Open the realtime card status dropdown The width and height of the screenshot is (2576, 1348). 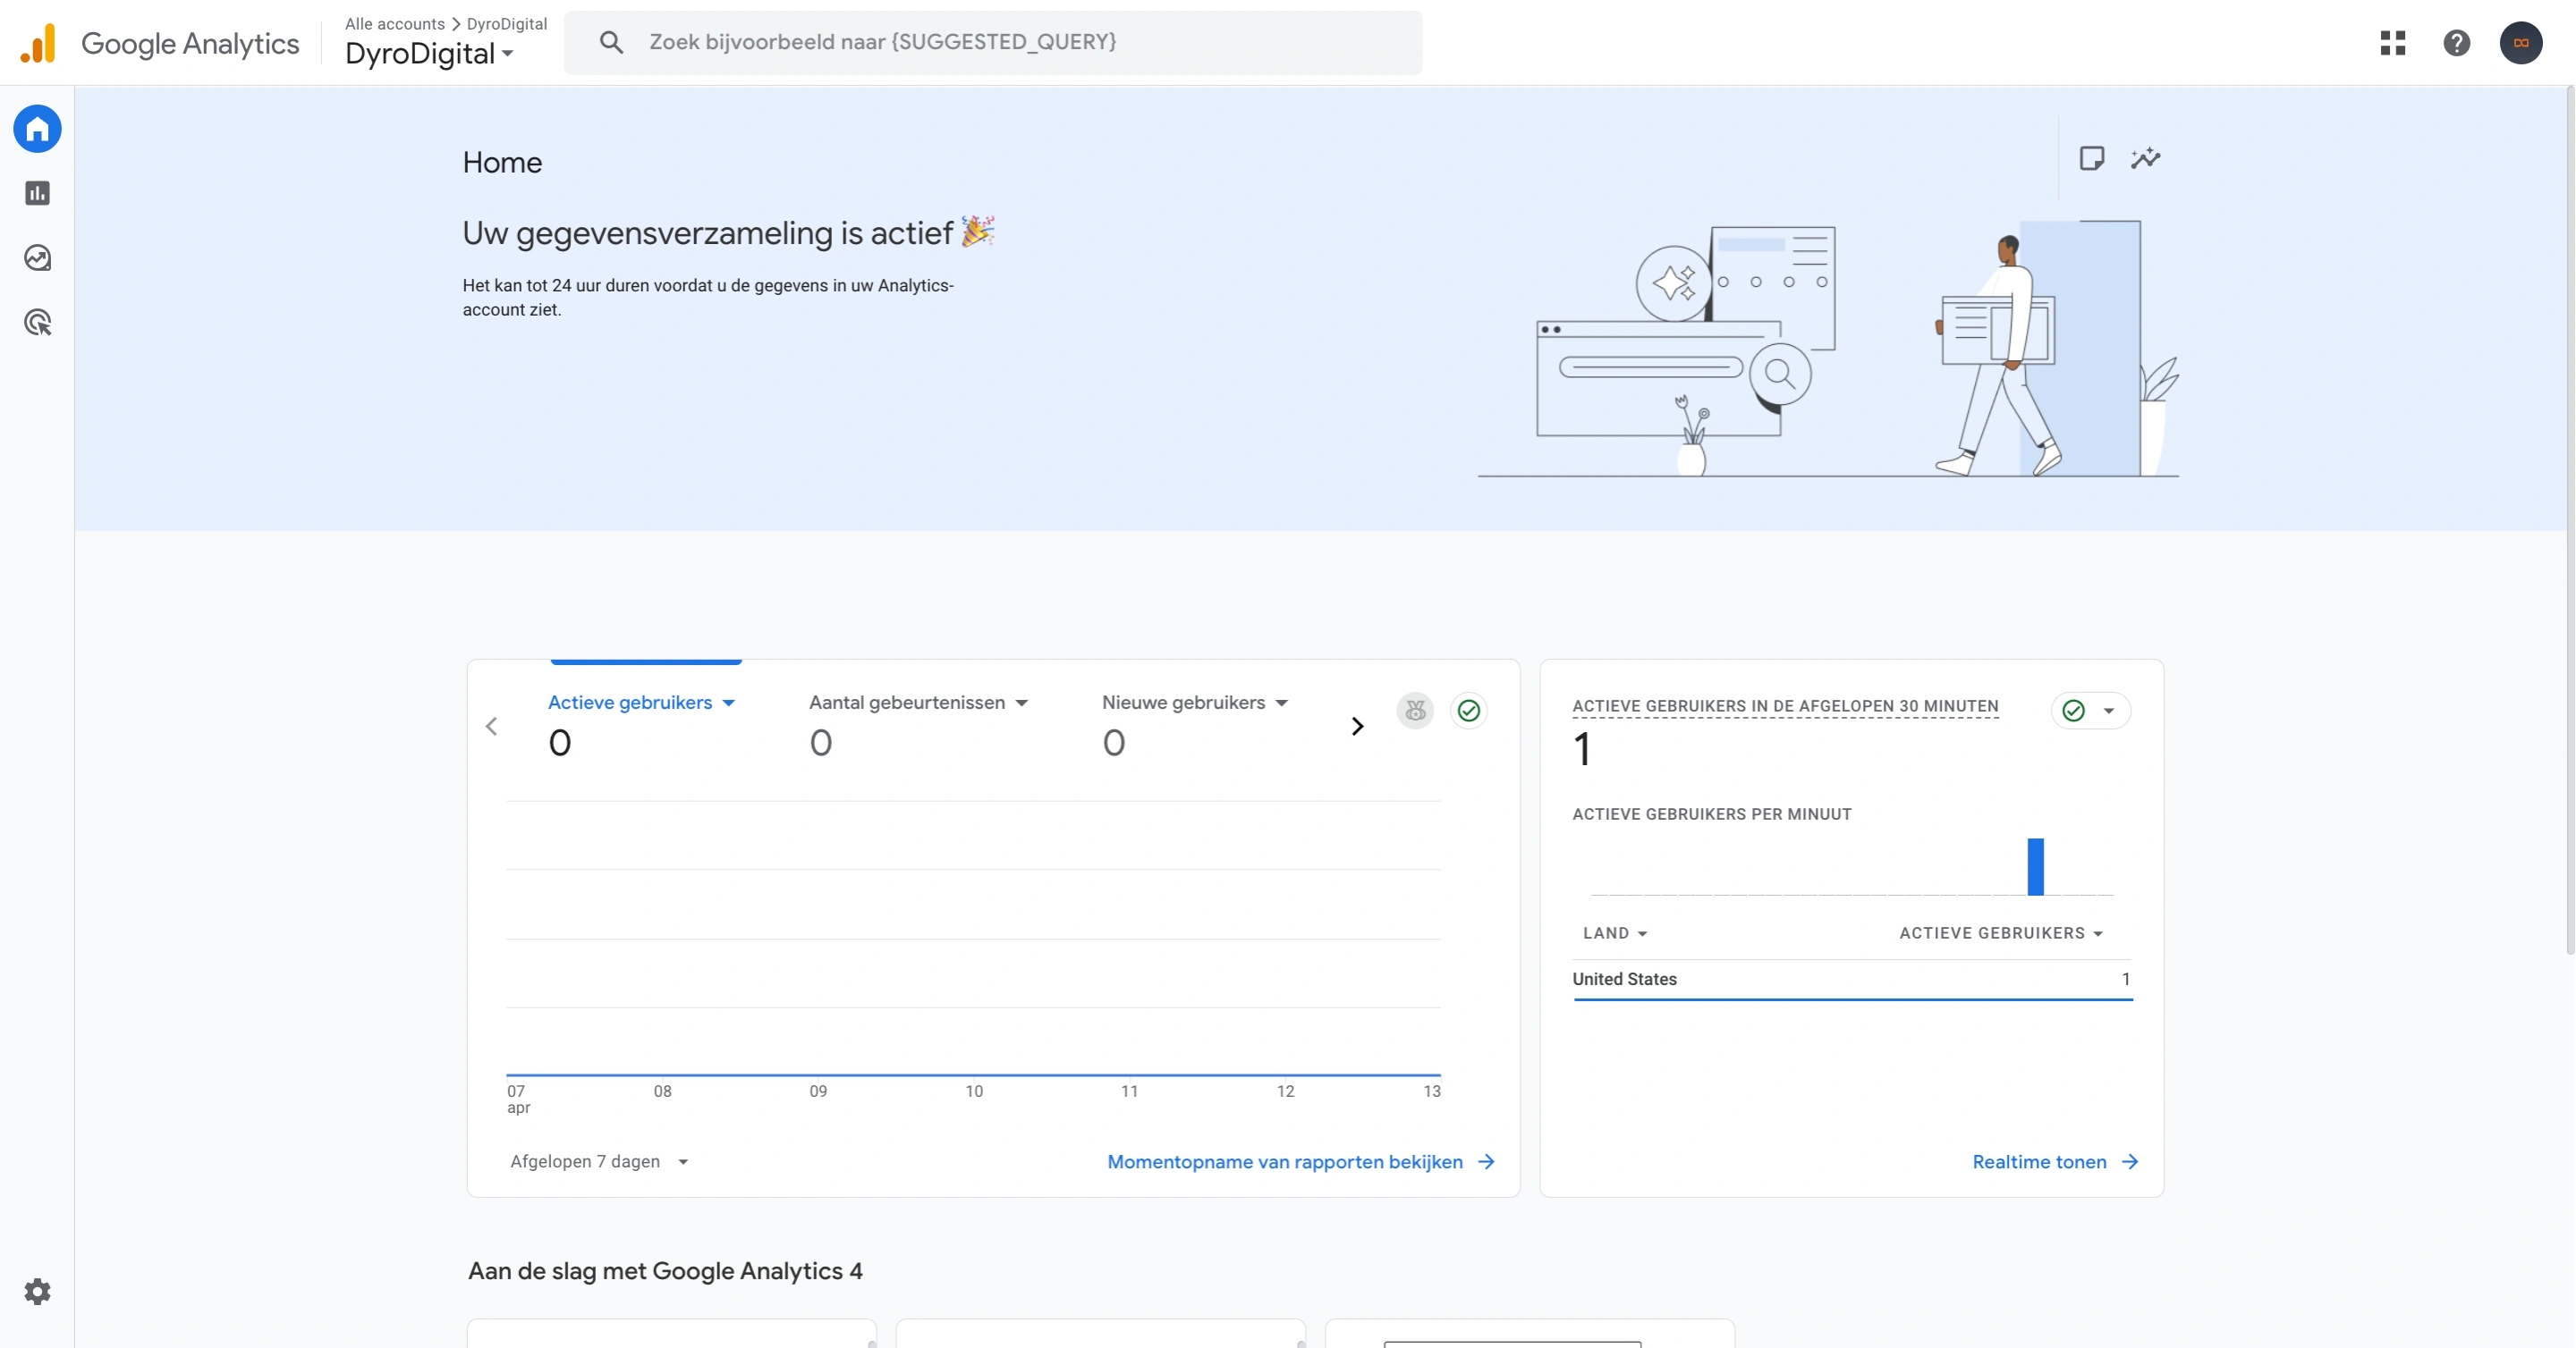click(x=2091, y=711)
